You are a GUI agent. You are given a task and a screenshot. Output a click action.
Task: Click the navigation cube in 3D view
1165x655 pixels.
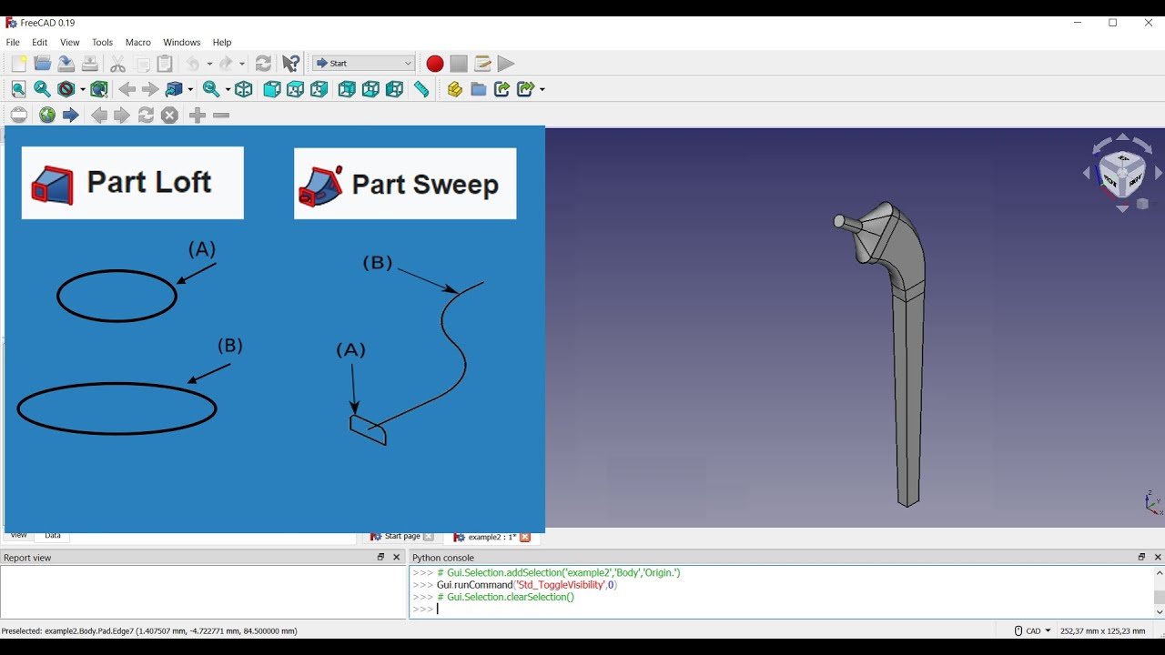[1121, 173]
